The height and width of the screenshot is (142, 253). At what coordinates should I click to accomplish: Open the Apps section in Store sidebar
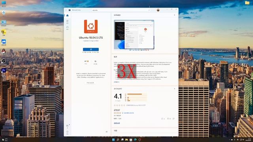tap(67, 22)
